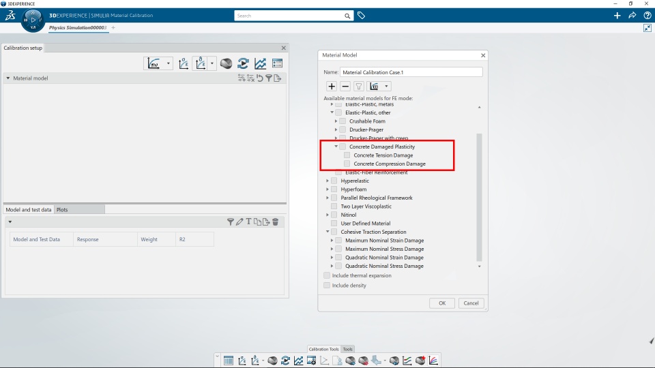Screen dimensions: 655x368
Task: Open the test data stress-strain tool in Calibration setup toolbar
Action: pyautogui.click(x=184, y=63)
